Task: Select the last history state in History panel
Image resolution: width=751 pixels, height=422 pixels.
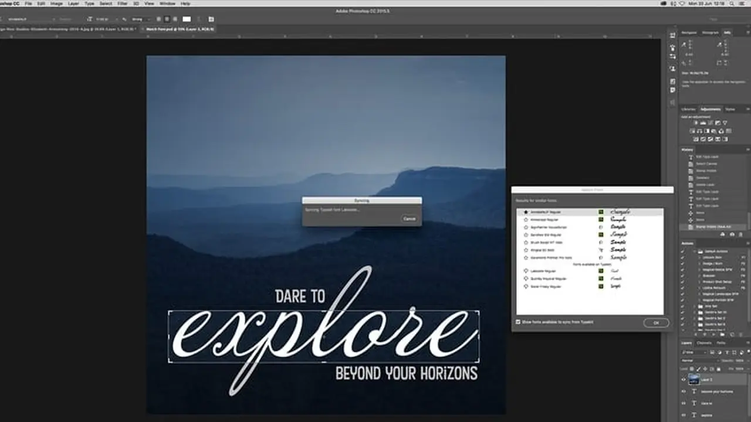Action: [713, 227]
